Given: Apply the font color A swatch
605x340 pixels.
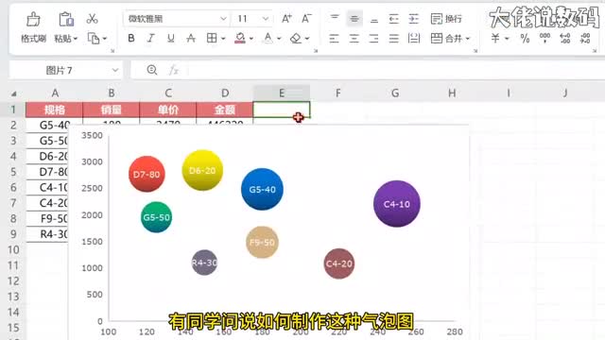Looking at the screenshot, I should tap(268, 38).
